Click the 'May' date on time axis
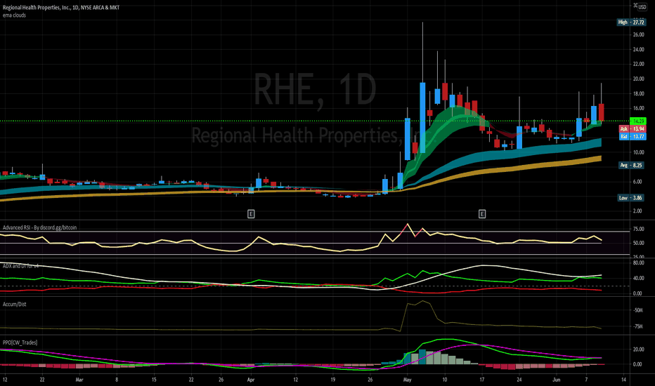The width and height of the screenshot is (655, 386). pos(408,380)
